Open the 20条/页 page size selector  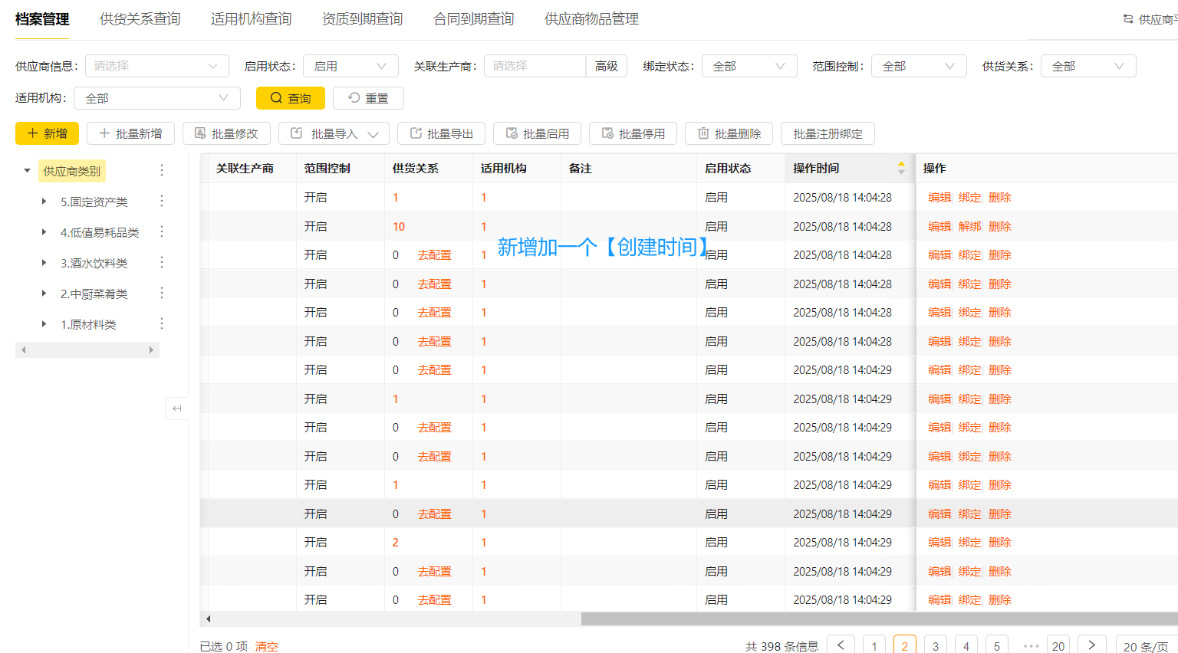coord(1145,646)
